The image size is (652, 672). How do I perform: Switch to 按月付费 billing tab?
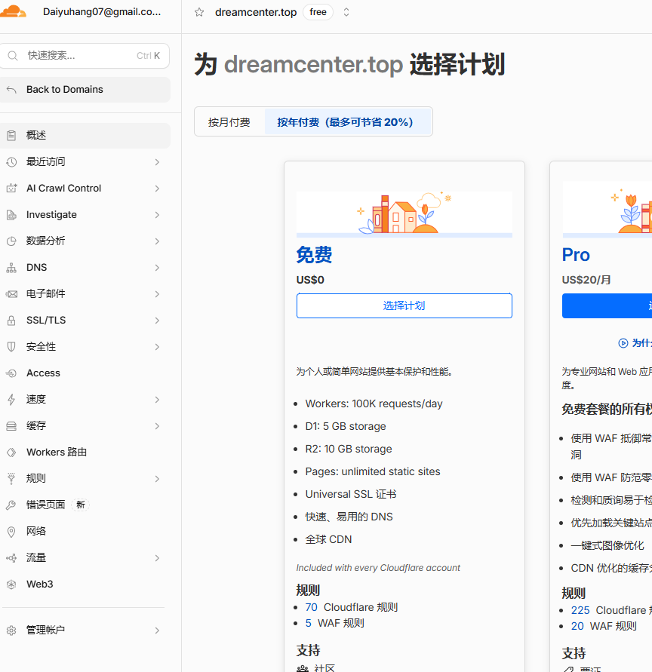coord(229,122)
